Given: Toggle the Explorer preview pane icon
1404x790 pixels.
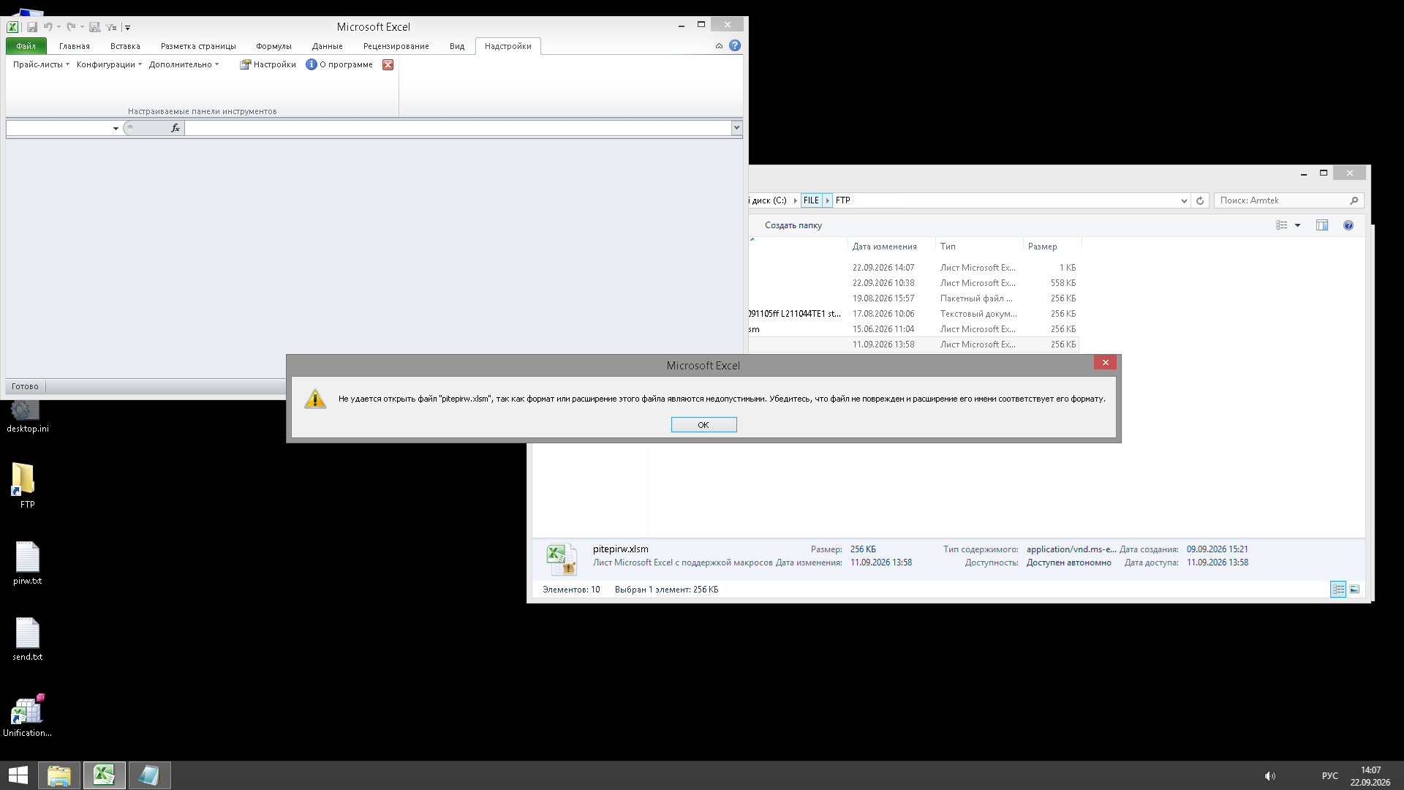Looking at the screenshot, I should point(1322,225).
